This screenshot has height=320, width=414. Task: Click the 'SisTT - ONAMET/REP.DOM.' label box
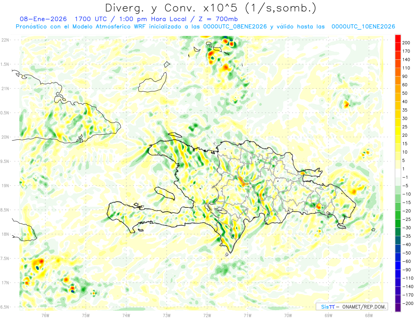351,307
